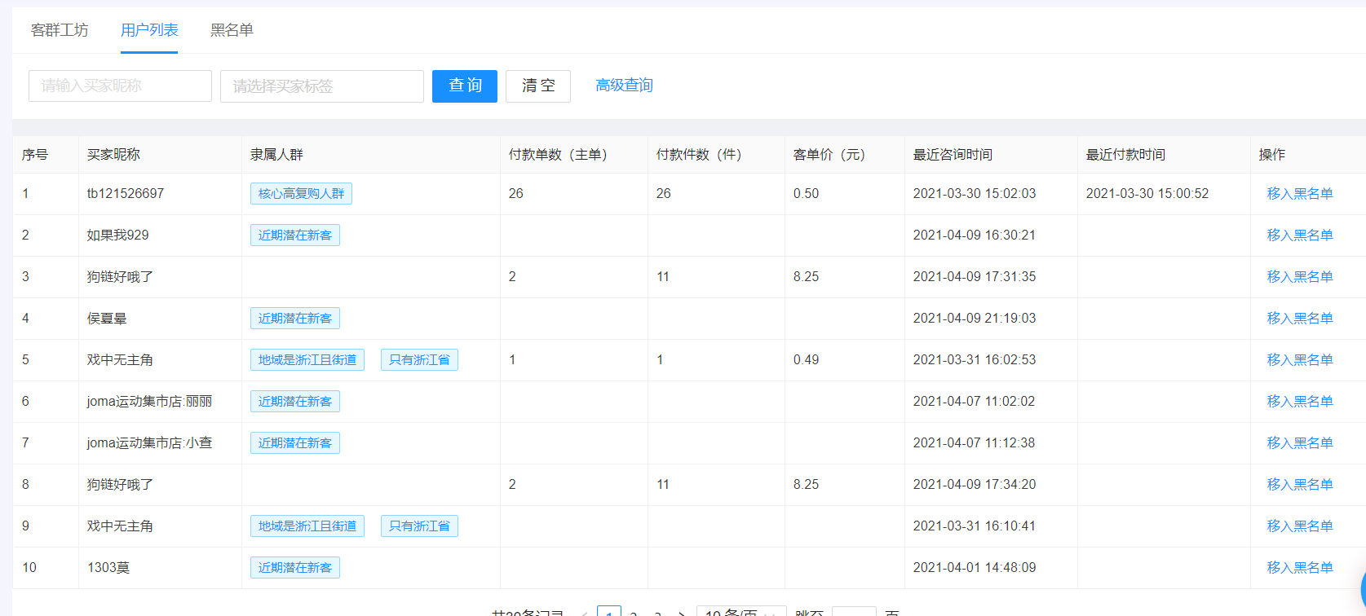Click payment time 2021-03-30 15:00:52
Screen dimensions: 1366x616
coord(1147,194)
